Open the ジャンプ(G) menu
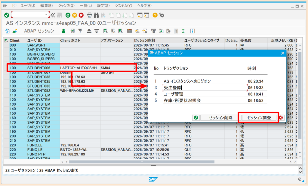 66,6
